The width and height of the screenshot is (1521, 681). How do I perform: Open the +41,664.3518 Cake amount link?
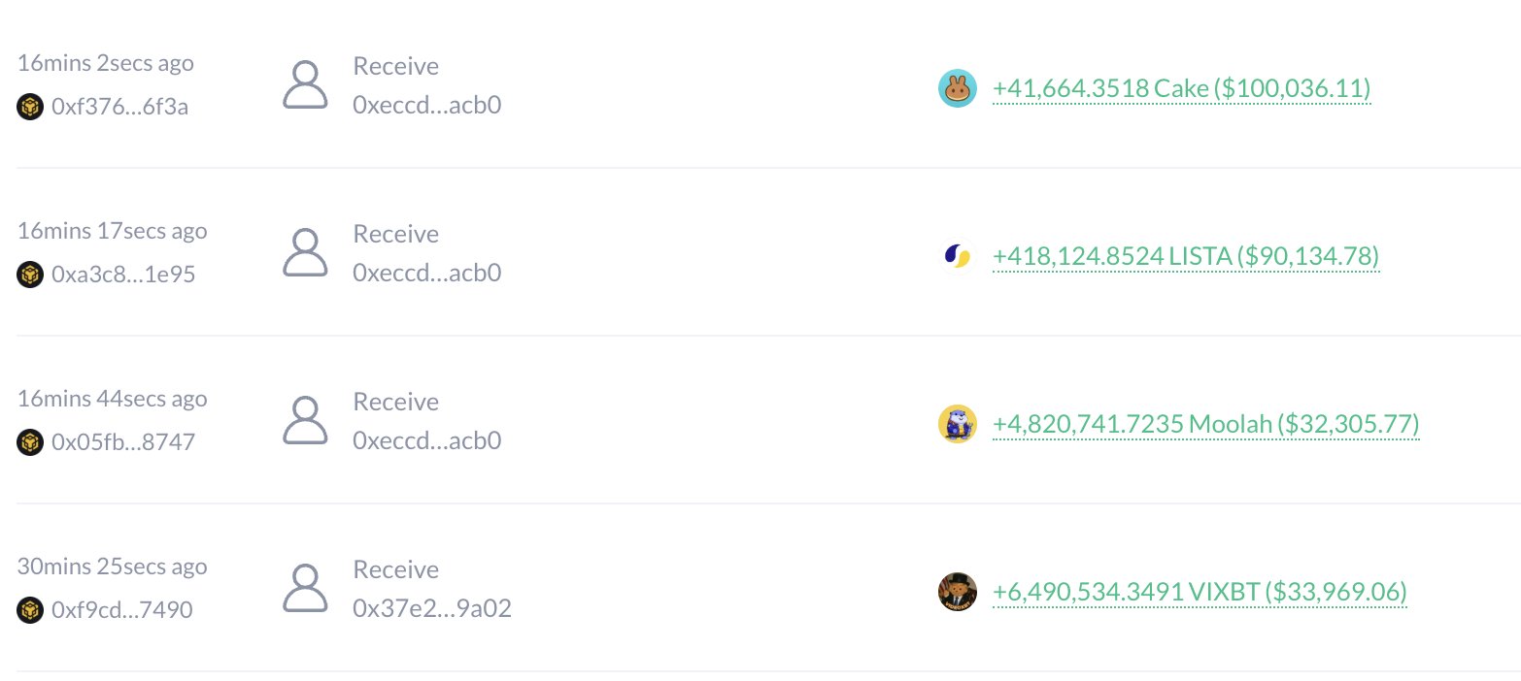(1181, 89)
